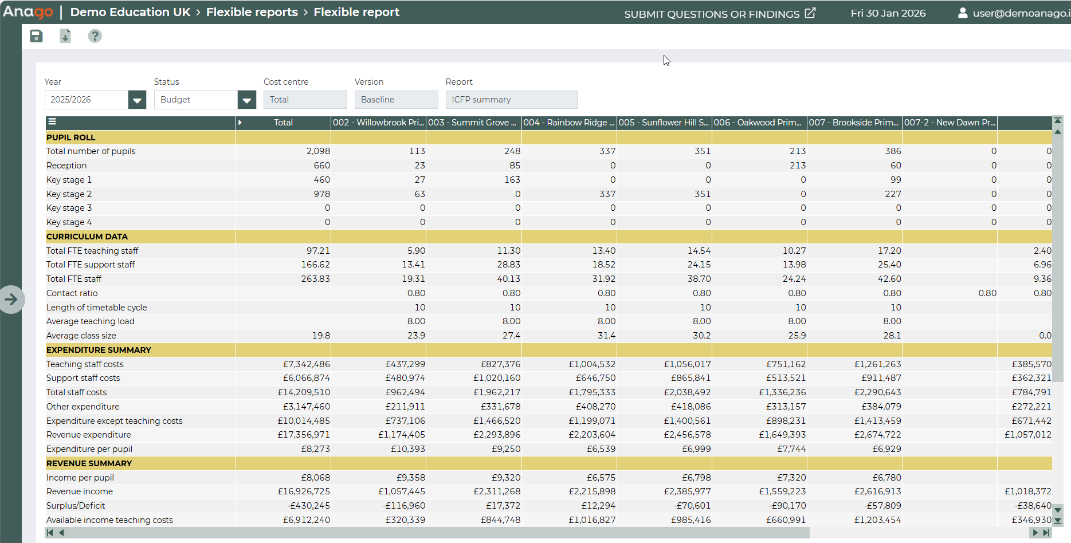Go to Demo Education UK breadcrumb
Viewport: 1071px width, 543px height.
coord(130,12)
